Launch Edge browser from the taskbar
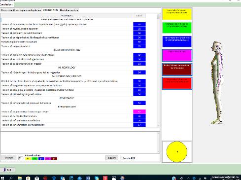 click(54, 178)
